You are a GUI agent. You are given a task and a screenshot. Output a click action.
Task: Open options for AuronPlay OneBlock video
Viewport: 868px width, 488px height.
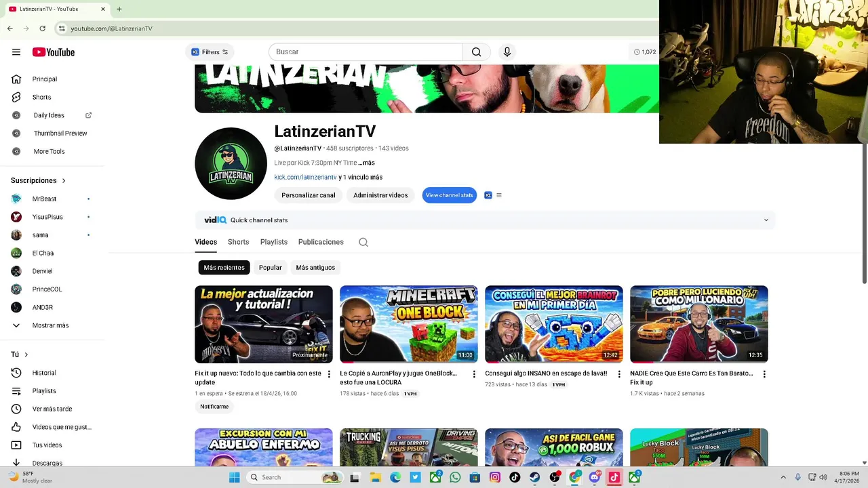[474, 374]
